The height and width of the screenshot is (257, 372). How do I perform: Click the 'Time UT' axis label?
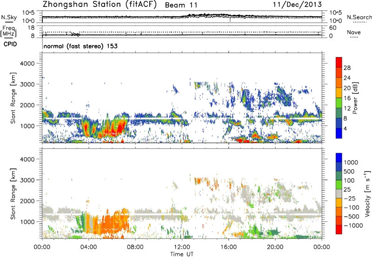[182, 254]
